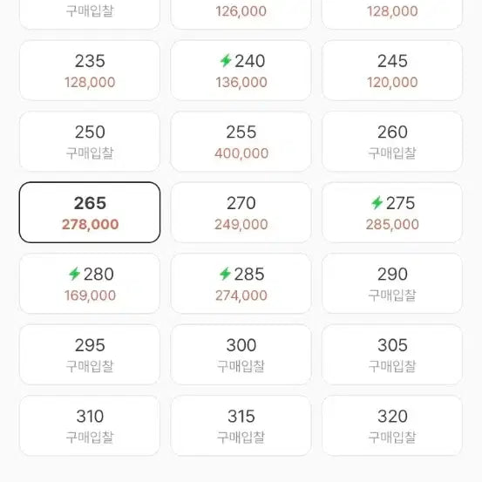Image resolution: width=482 pixels, height=482 pixels.
Task: Choose size 270 priced 249,000
Action: tap(241, 213)
